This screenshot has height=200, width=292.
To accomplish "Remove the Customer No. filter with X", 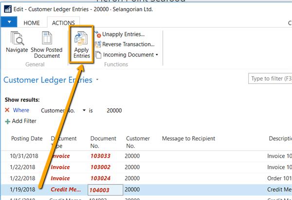I will coord(7,110).
